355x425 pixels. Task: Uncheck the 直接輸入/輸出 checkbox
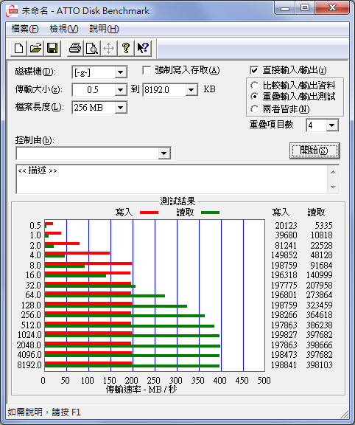254,71
